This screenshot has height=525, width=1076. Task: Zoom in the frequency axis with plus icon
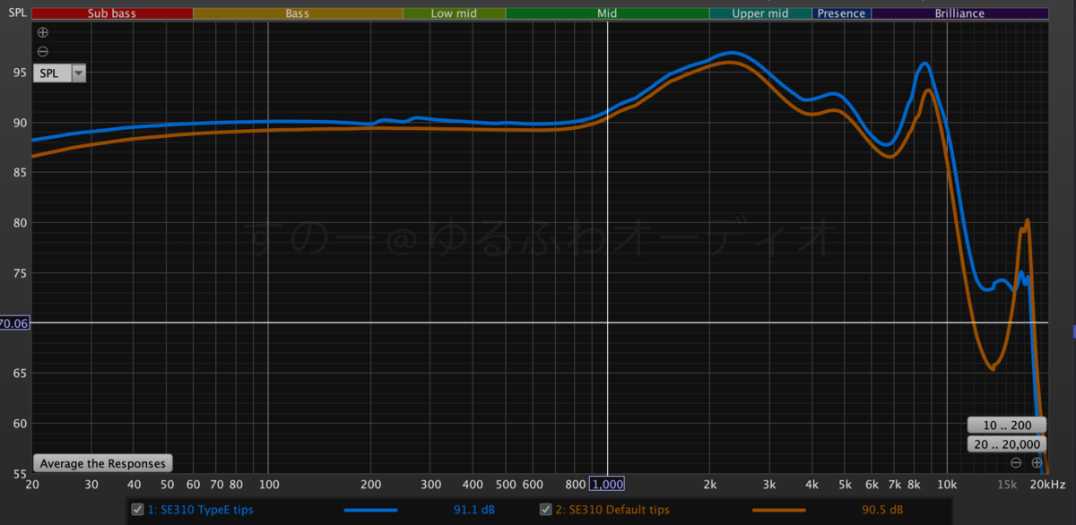[x=1037, y=463]
